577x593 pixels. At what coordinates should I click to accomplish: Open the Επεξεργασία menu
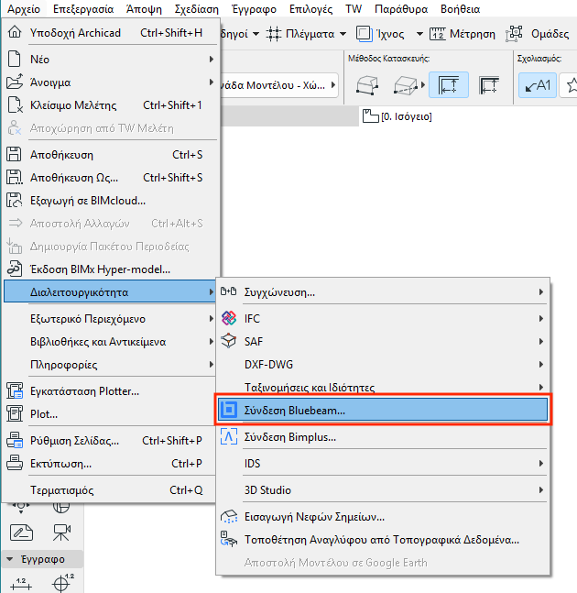coord(83,8)
